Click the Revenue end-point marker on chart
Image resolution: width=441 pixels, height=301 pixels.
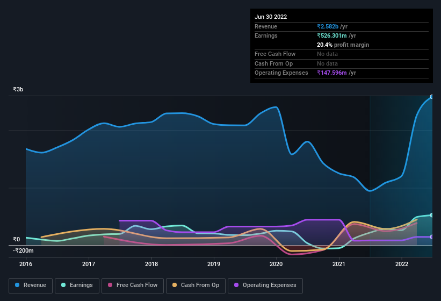click(x=432, y=97)
